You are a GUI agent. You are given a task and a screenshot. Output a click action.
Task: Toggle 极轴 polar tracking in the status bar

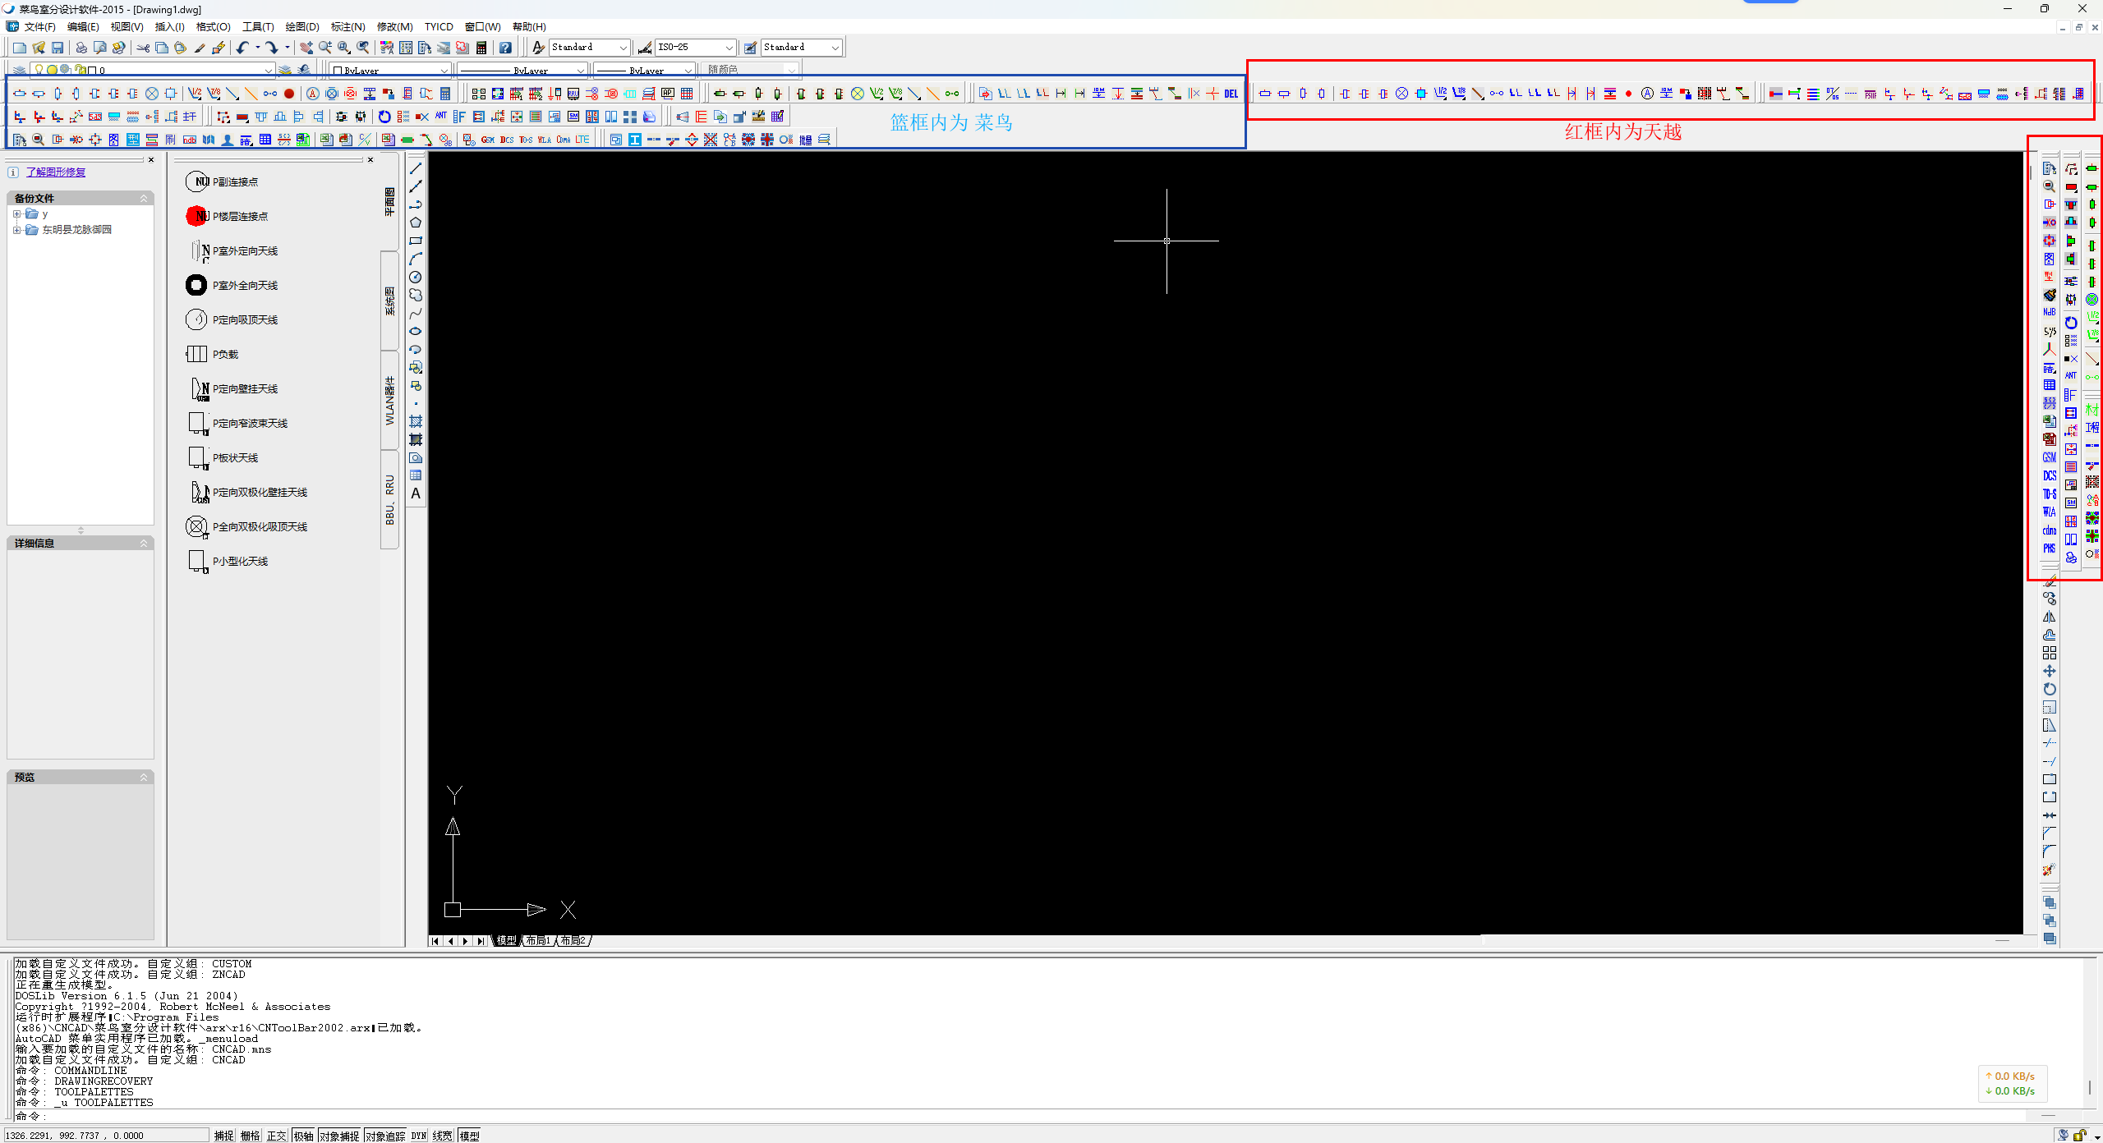pos(303,1136)
